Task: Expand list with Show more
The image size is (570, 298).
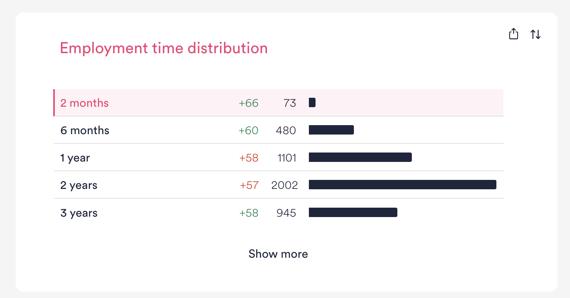Action: (278, 254)
